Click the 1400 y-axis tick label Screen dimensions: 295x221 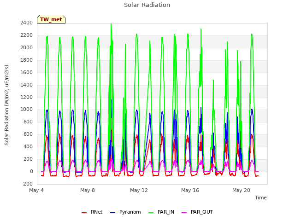pos(27,85)
